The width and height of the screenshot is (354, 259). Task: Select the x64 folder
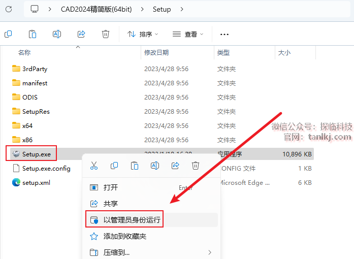(x=22, y=126)
